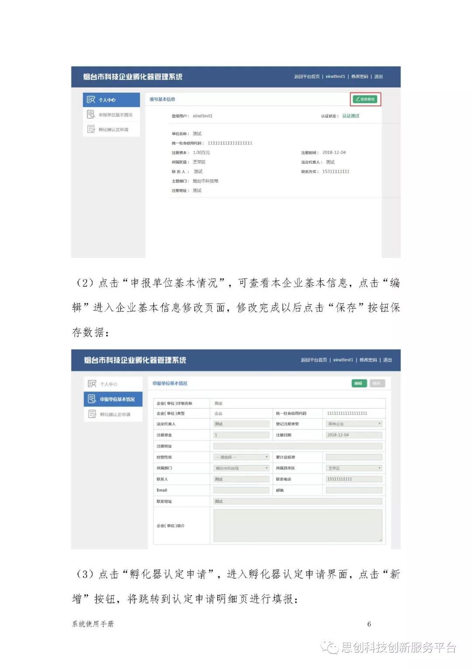Screen dimensions: 472x668
Task: Click xinxttest1 header link in account info screenshot
Action: click(x=335, y=77)
